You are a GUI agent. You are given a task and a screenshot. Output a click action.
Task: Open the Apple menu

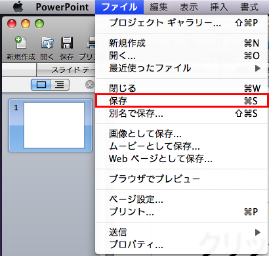click(x=18, y=7)
